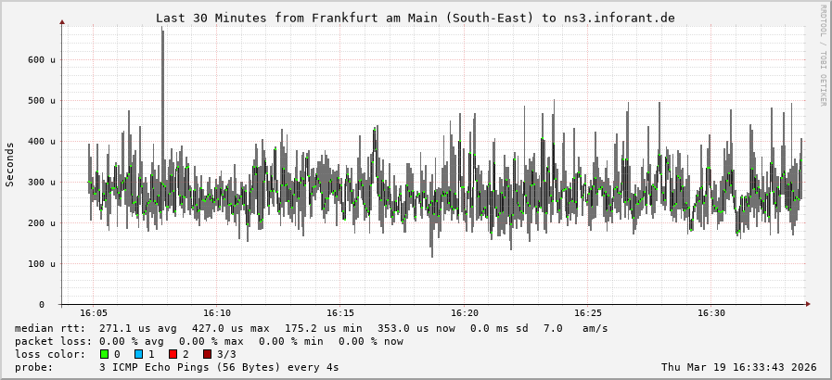Select the 16:05 time axis label
The height and width of the screenshot is (380, 832).
pos(93,313)
